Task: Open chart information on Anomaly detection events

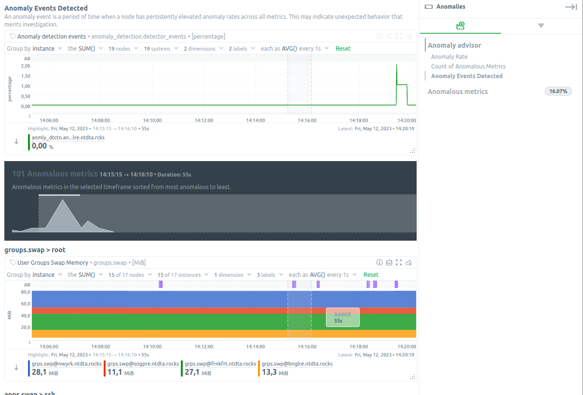Action: tap(379, 36)
